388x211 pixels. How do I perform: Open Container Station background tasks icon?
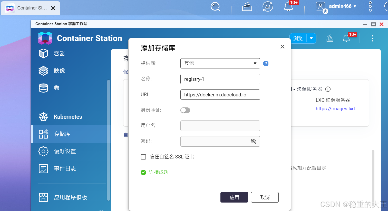(330, 38)
